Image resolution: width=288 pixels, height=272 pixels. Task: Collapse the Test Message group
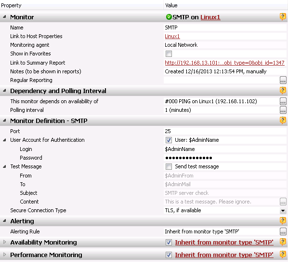point(5,166)
